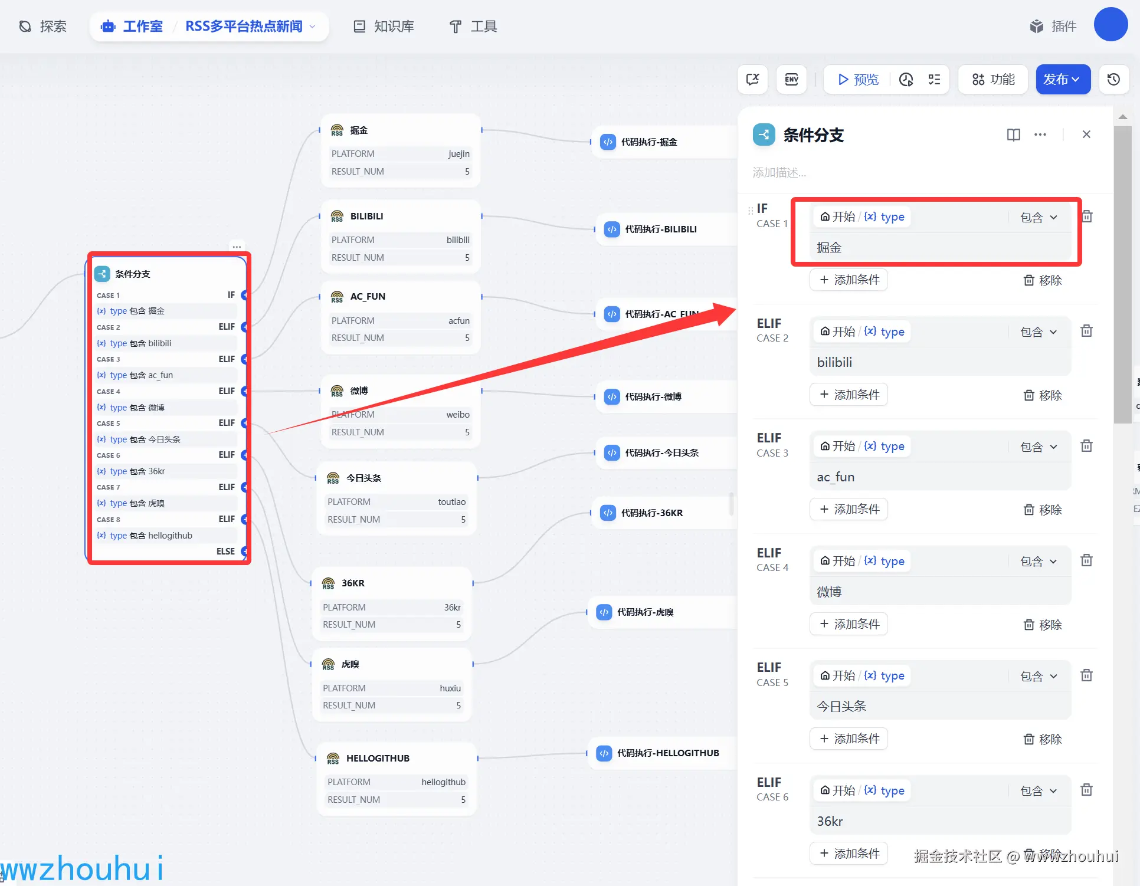Viewport: 1140px width, 886px height.
Task: Open the 插件 plugins menu
Action: point(1053,27)
